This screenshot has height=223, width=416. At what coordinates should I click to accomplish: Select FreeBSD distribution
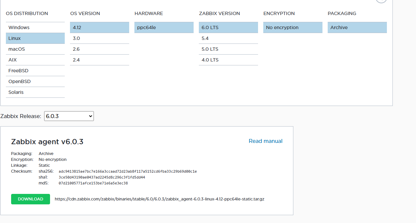[x=35, y=71]
